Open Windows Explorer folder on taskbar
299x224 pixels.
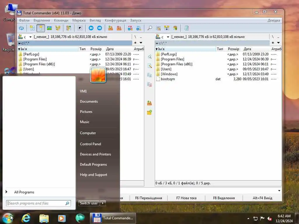[x=44, y=218]
